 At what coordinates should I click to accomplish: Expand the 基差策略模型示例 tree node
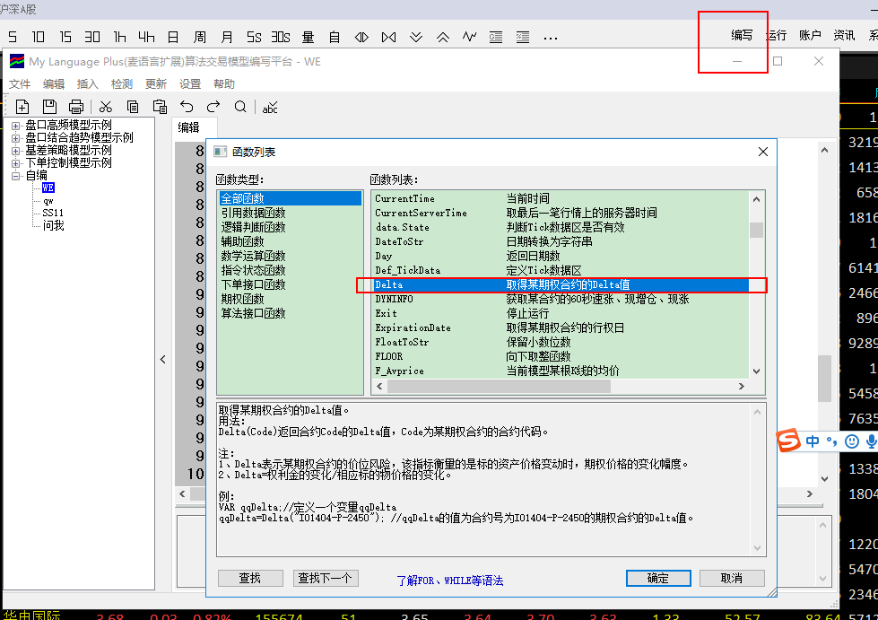coord(16,151)
